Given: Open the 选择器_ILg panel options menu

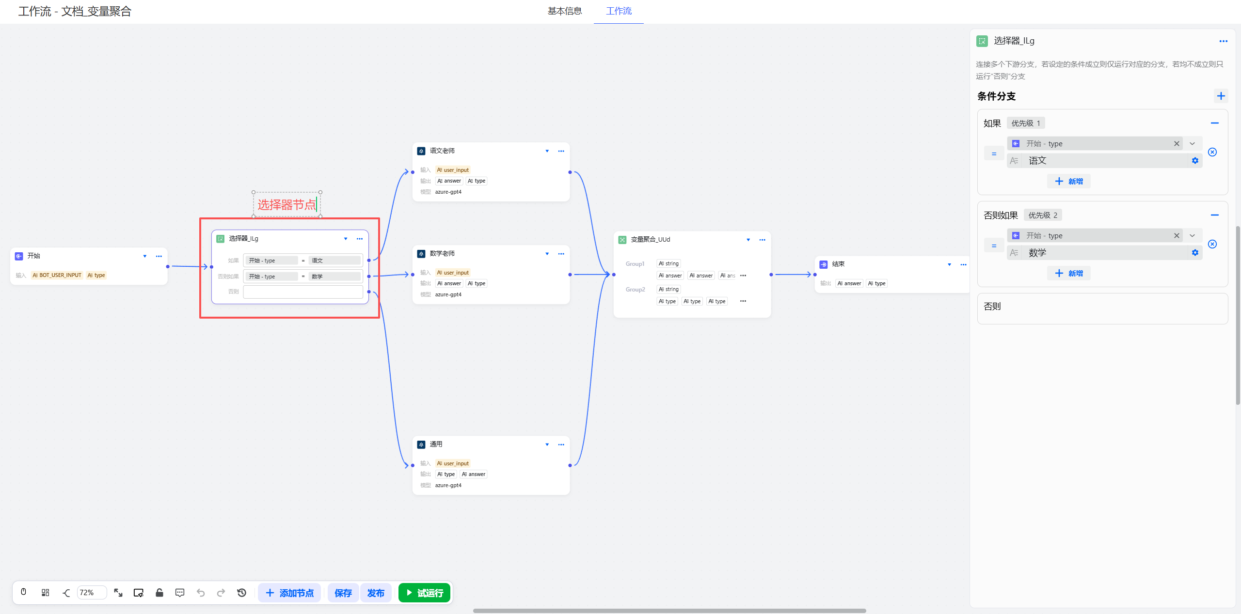Looking at the screenshot, I should 1224,41.
